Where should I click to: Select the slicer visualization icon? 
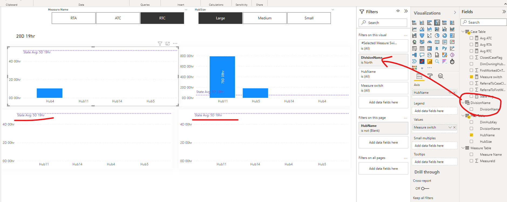414,48
